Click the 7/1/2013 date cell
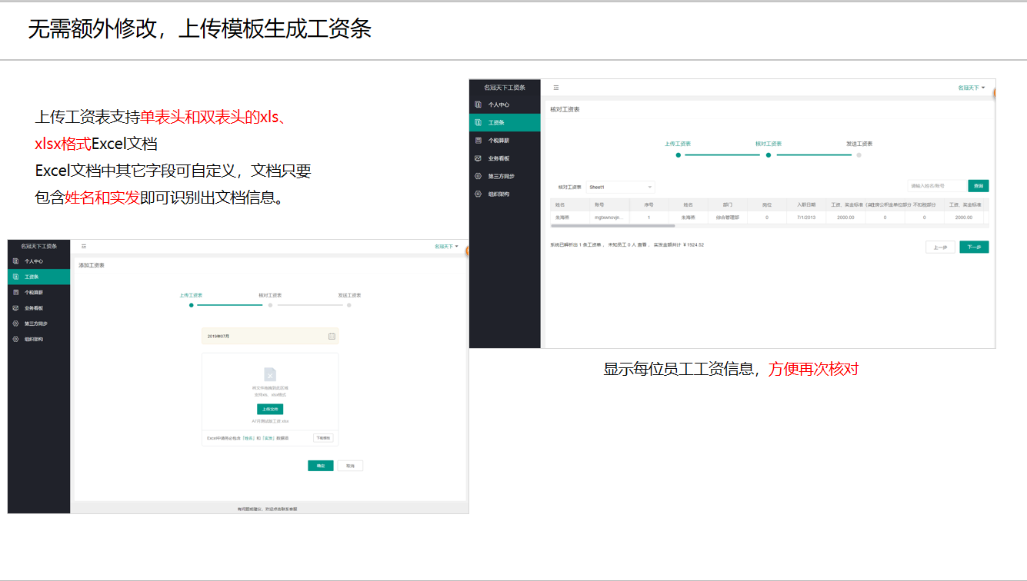Screen dimensions: 1027x581 click(806, 217)
